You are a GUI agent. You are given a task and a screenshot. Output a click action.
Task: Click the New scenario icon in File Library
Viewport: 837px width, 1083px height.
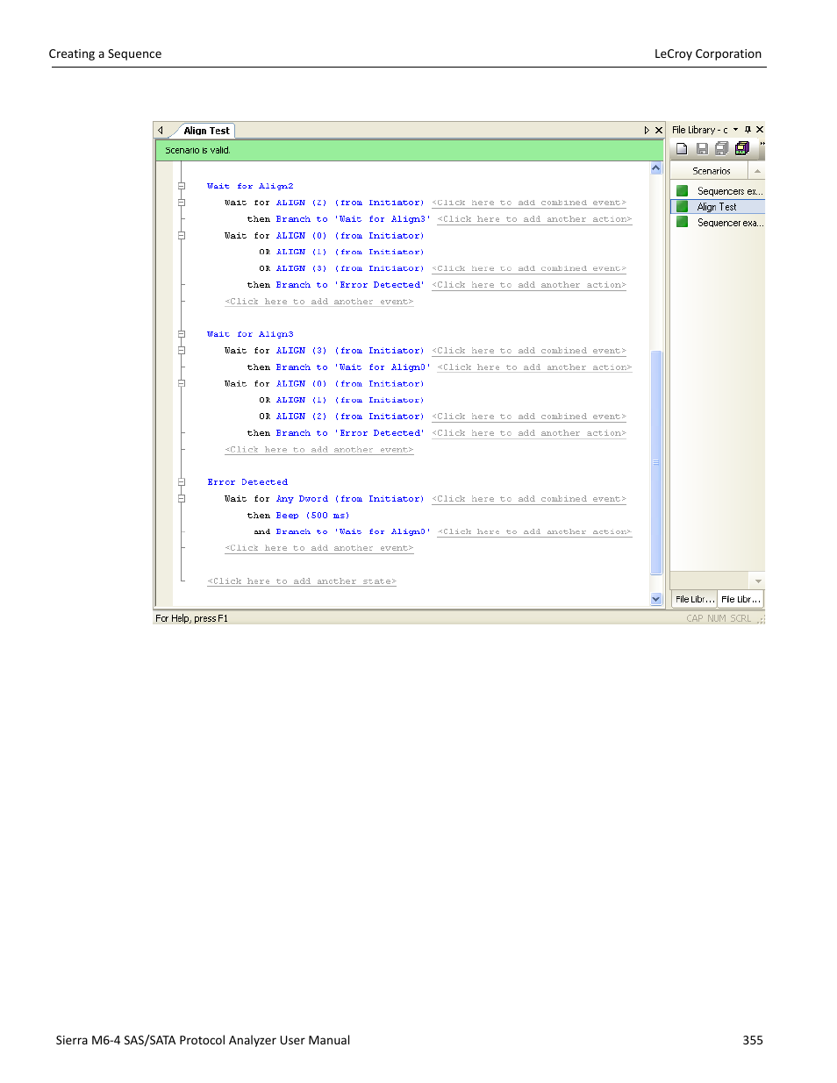682,149
